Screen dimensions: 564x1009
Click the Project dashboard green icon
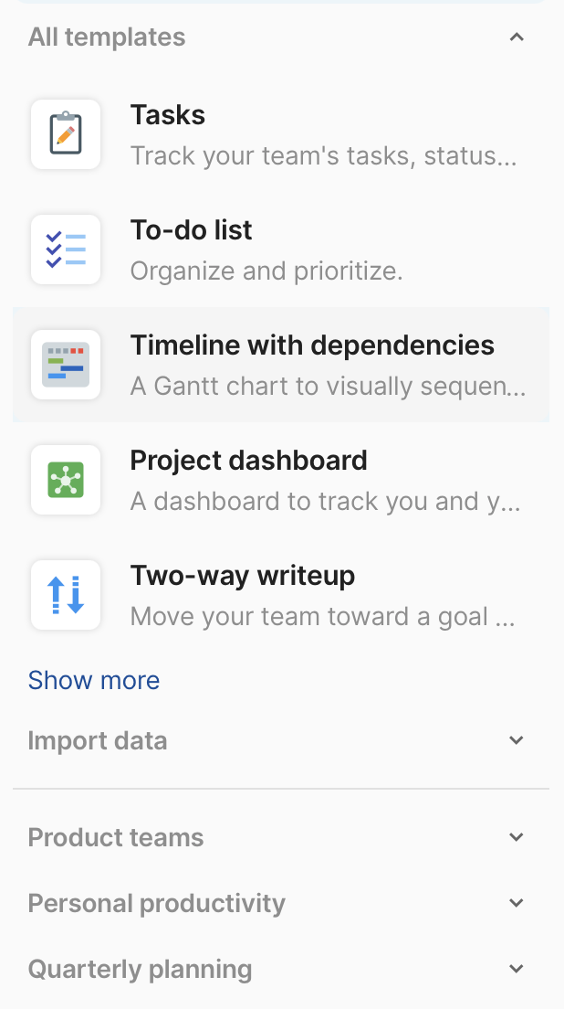[66, 480]
